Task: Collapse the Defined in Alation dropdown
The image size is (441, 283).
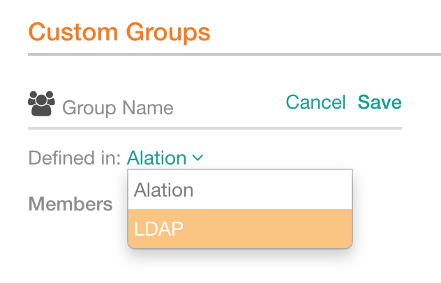Action: tap(165, 158)
